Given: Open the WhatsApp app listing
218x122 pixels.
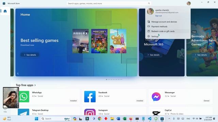Looking at the screenshot, I should pos(48,97).
